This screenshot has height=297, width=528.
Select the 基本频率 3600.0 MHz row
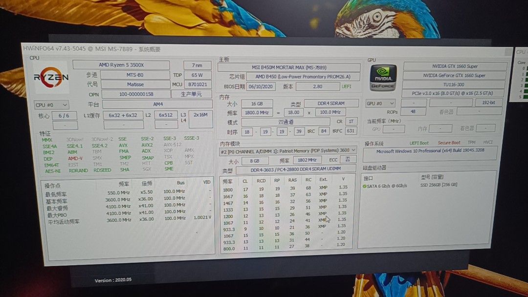click(x=128, y=200)
